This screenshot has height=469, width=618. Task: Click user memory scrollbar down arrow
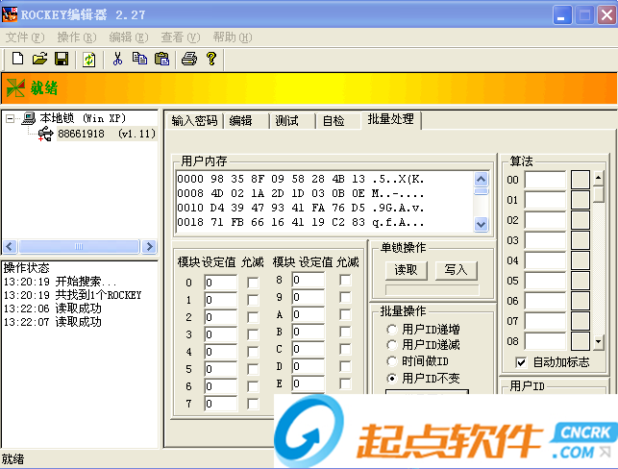tap(481, 224)
